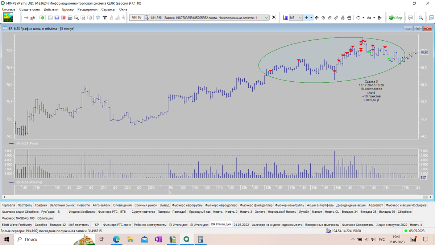Open the chat message bubble icon
The width and height of the screenshot is (435, 245).
tap(410, 17)
